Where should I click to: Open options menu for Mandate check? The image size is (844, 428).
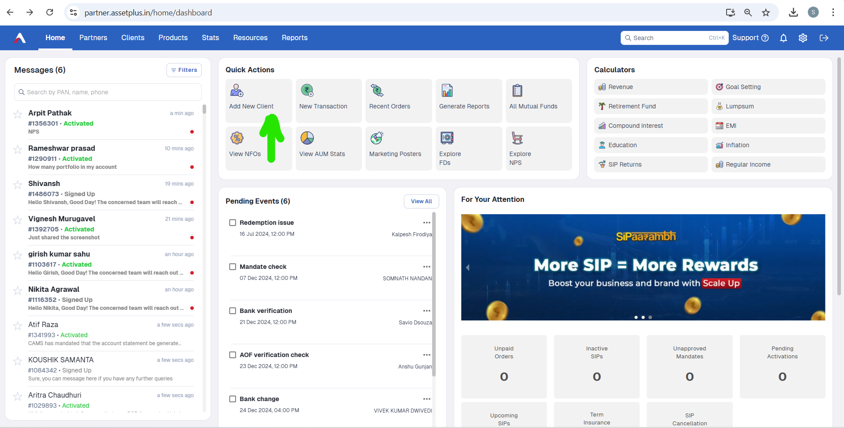point(426,267)
